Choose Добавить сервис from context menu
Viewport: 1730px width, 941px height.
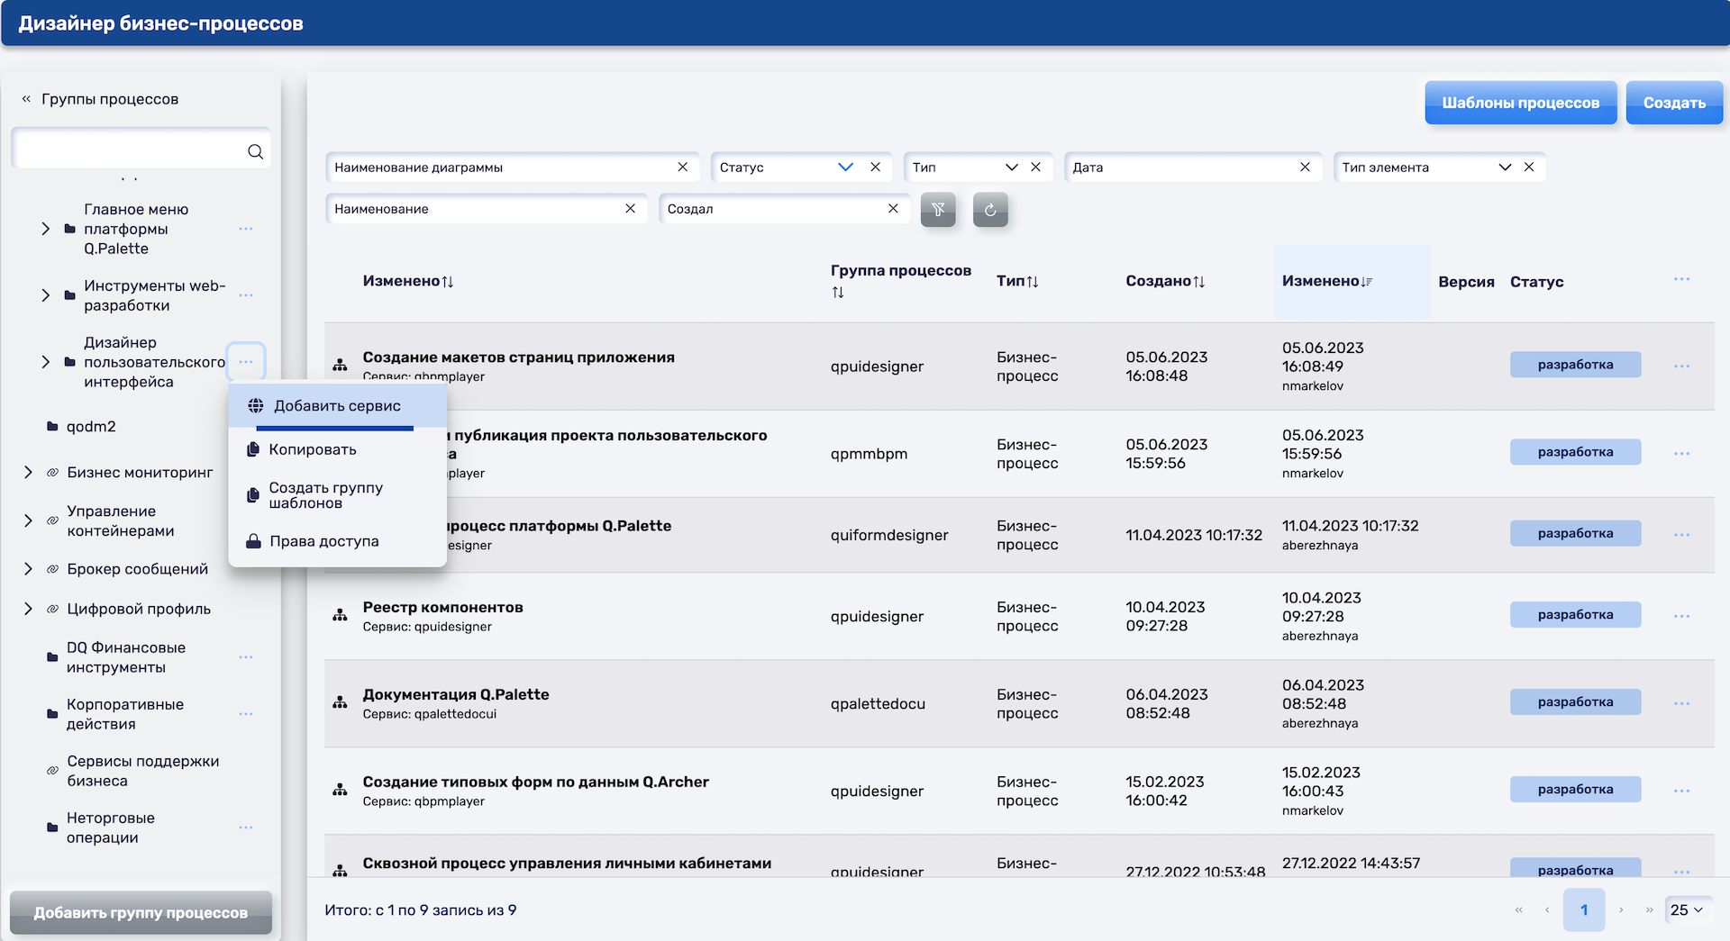click(338, 406)
